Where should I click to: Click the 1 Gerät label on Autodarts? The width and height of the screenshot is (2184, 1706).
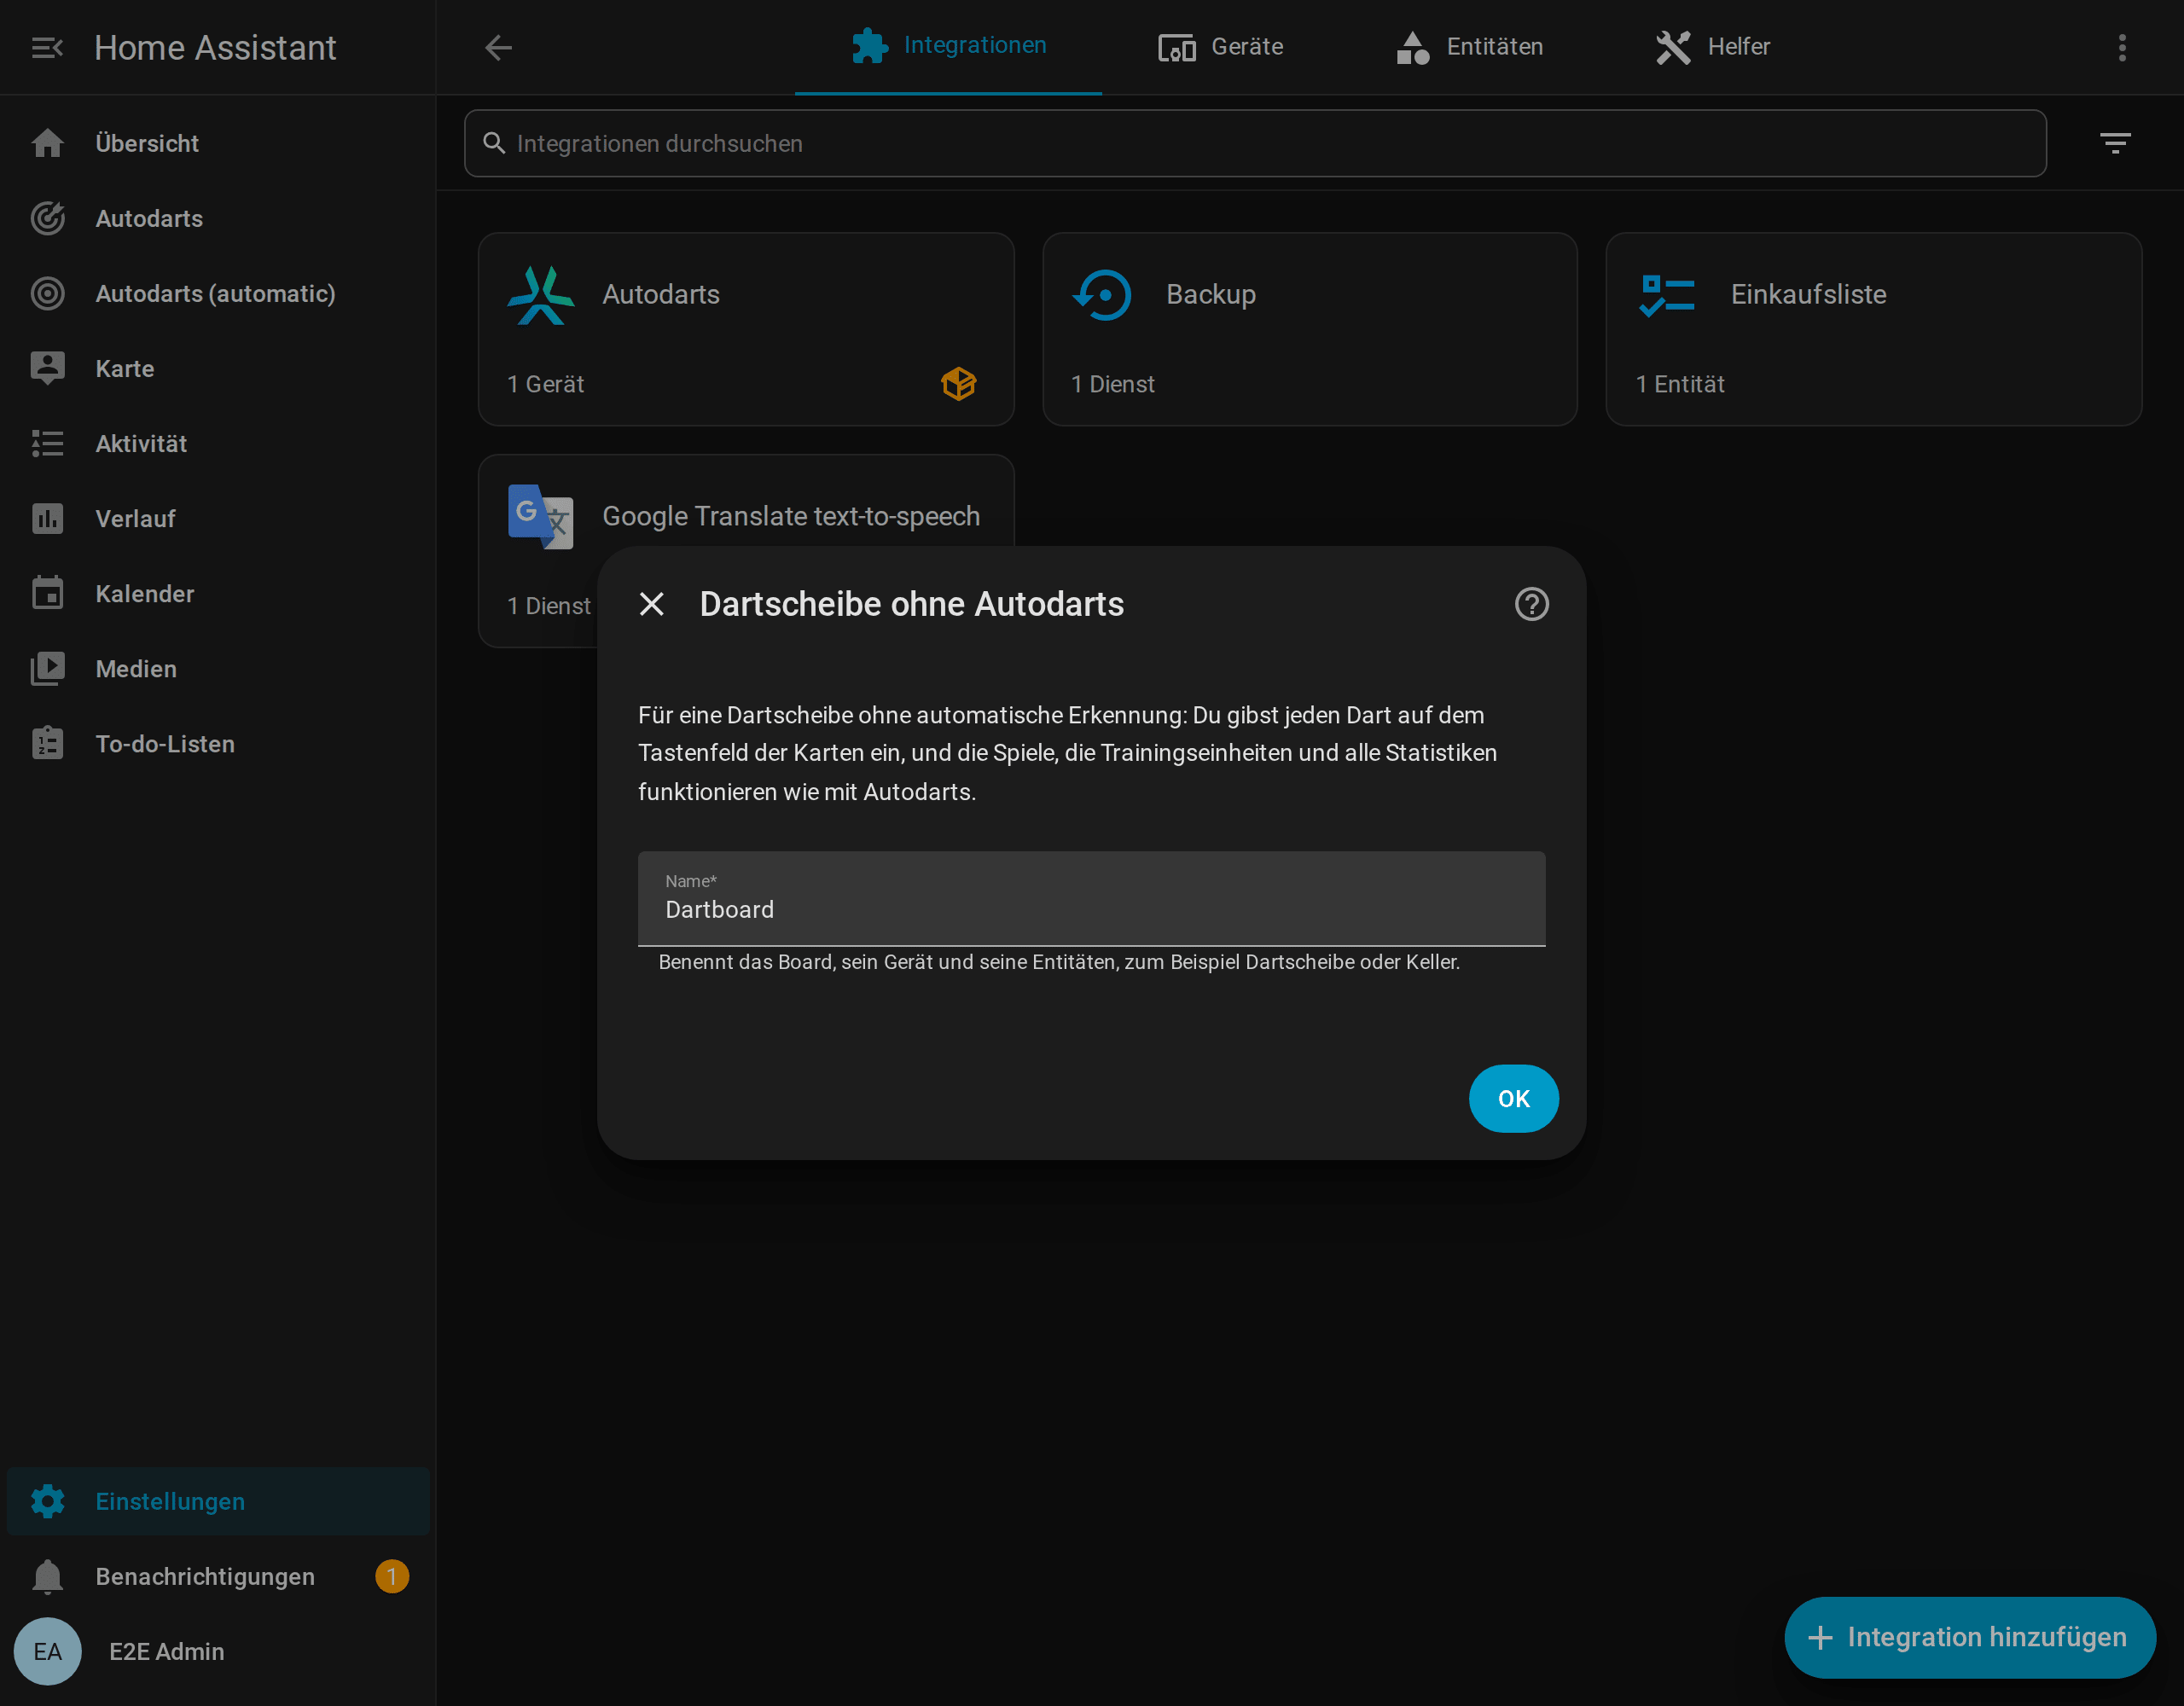pyautogui.click(x=545, y=384)
